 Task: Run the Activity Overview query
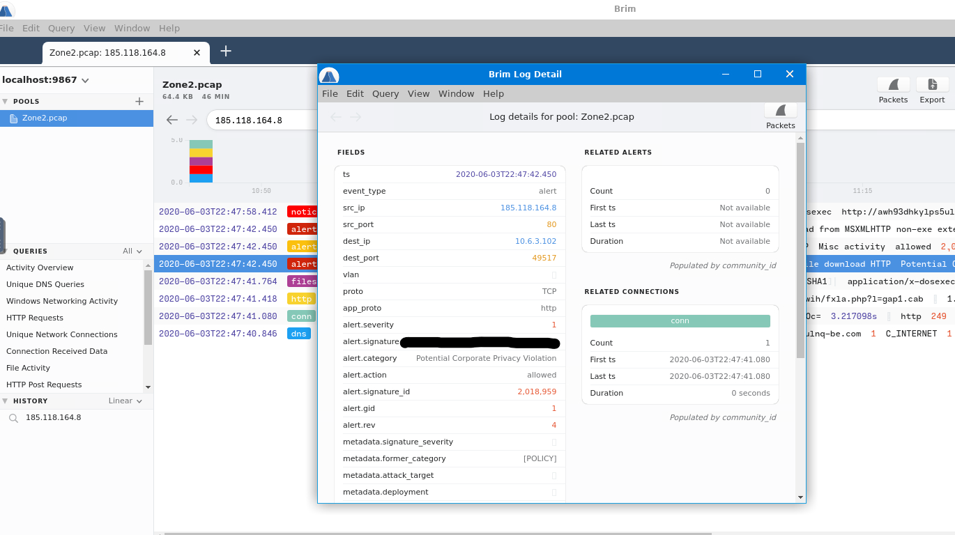coord(40,267)
